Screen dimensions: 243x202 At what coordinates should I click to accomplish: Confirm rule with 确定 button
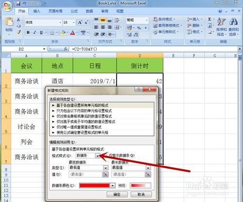pos(117,194)
